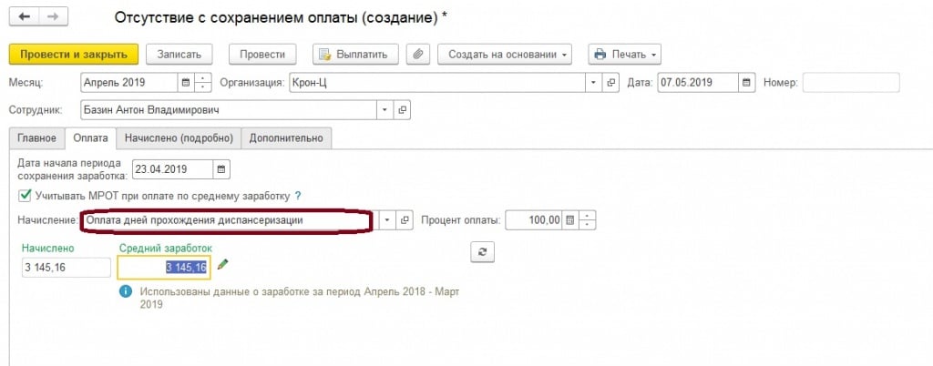Viewport: 933px width, 366px height.
Task: Toggle Учитывать МРОТ checkbox
Action: point(25,195)
